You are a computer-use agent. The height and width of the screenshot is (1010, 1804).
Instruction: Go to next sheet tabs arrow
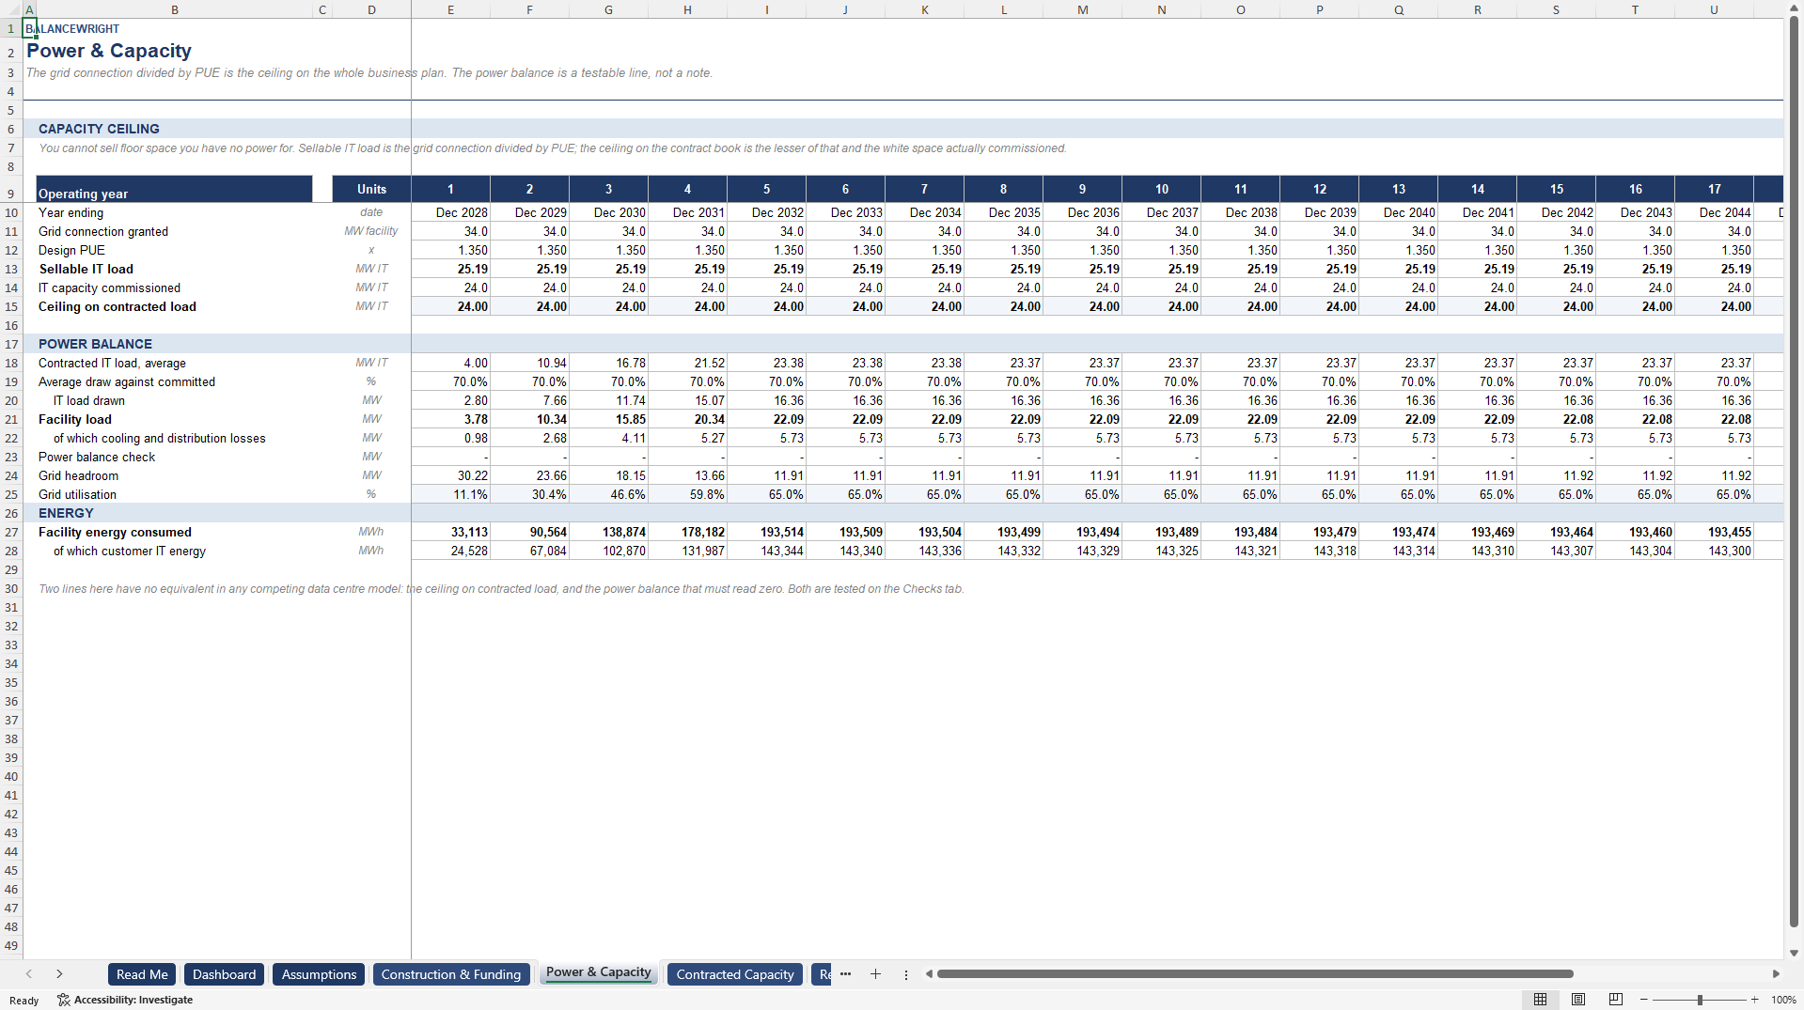59,974
